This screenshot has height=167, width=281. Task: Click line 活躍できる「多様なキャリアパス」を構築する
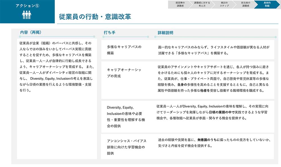pyautogui.click(x=193, y=53)
